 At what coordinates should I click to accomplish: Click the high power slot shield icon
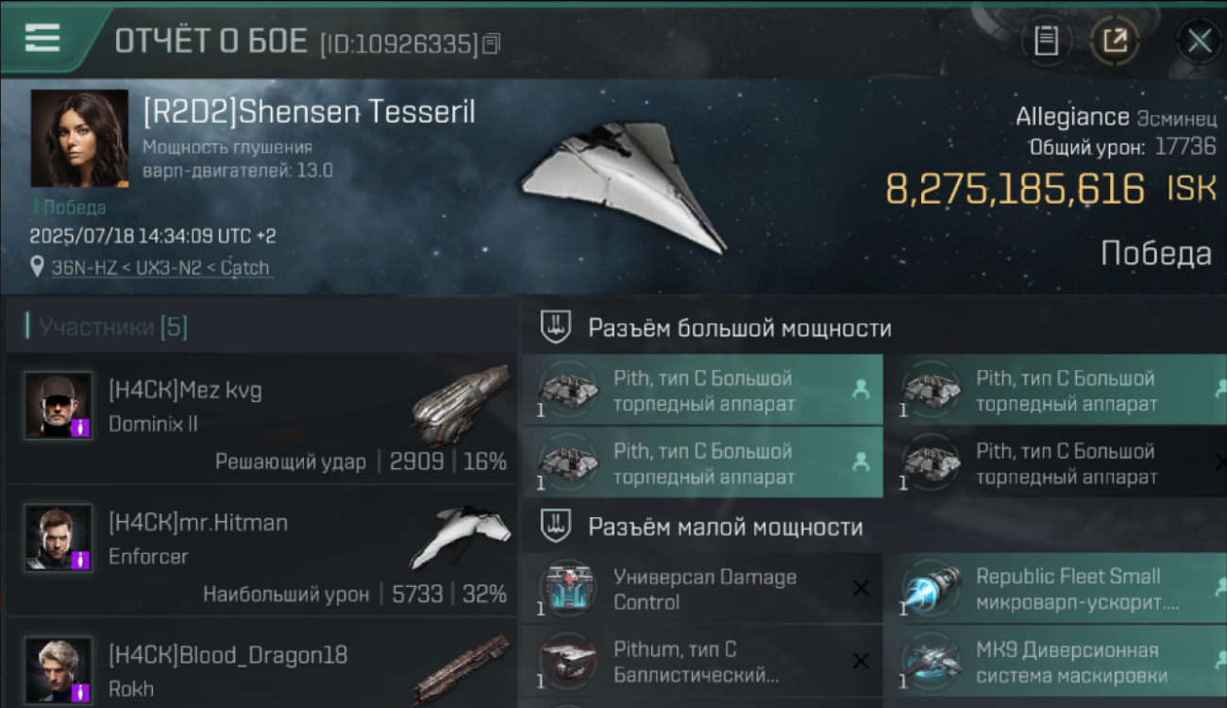tap(554, 328)
